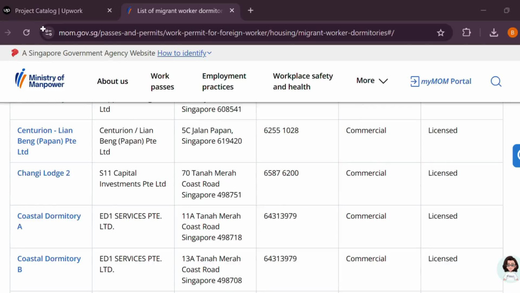This screenshot has height=293, width=520.
Task: Open Centurion - Lian Beng (Papan) Pte Ltd link
Action: click(x=47, y=141)
